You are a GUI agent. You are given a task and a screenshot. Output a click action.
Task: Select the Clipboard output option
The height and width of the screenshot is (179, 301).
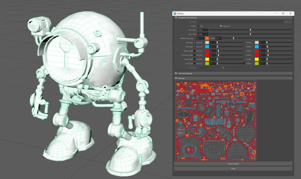point(221,26)
